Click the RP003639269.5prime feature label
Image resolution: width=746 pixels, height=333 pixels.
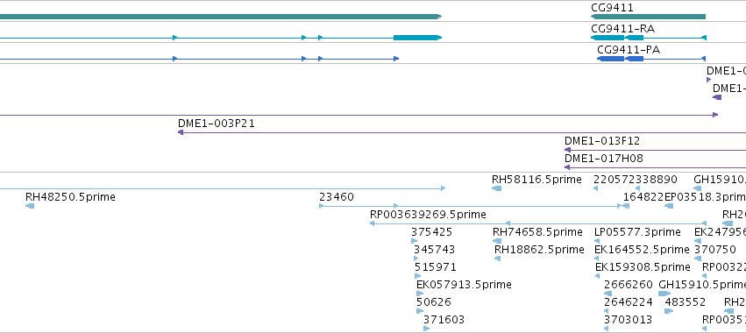tap(428, 215)
